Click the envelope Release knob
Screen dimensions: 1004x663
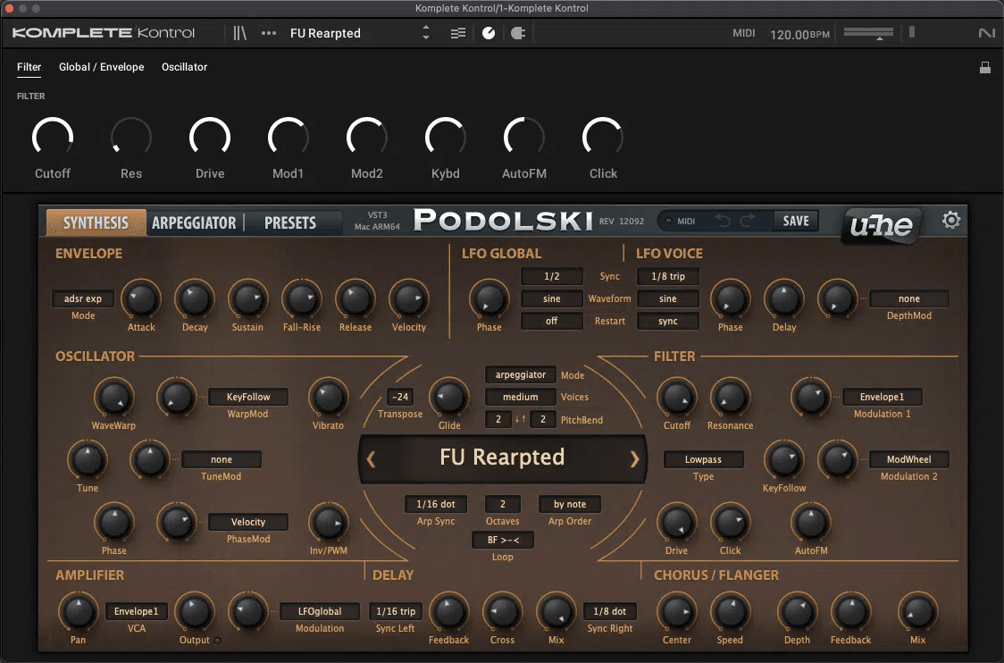point(356,298)
